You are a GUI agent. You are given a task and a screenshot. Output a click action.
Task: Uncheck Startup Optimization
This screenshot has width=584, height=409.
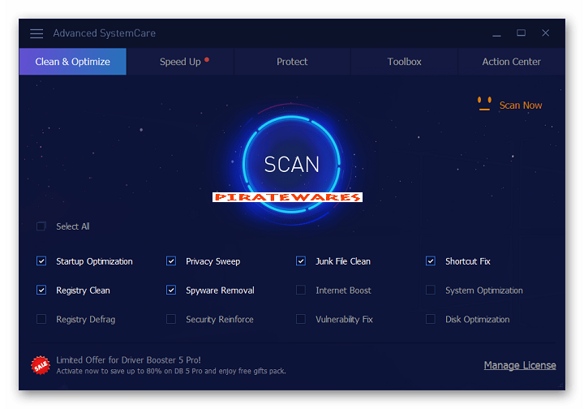point(41,261)
